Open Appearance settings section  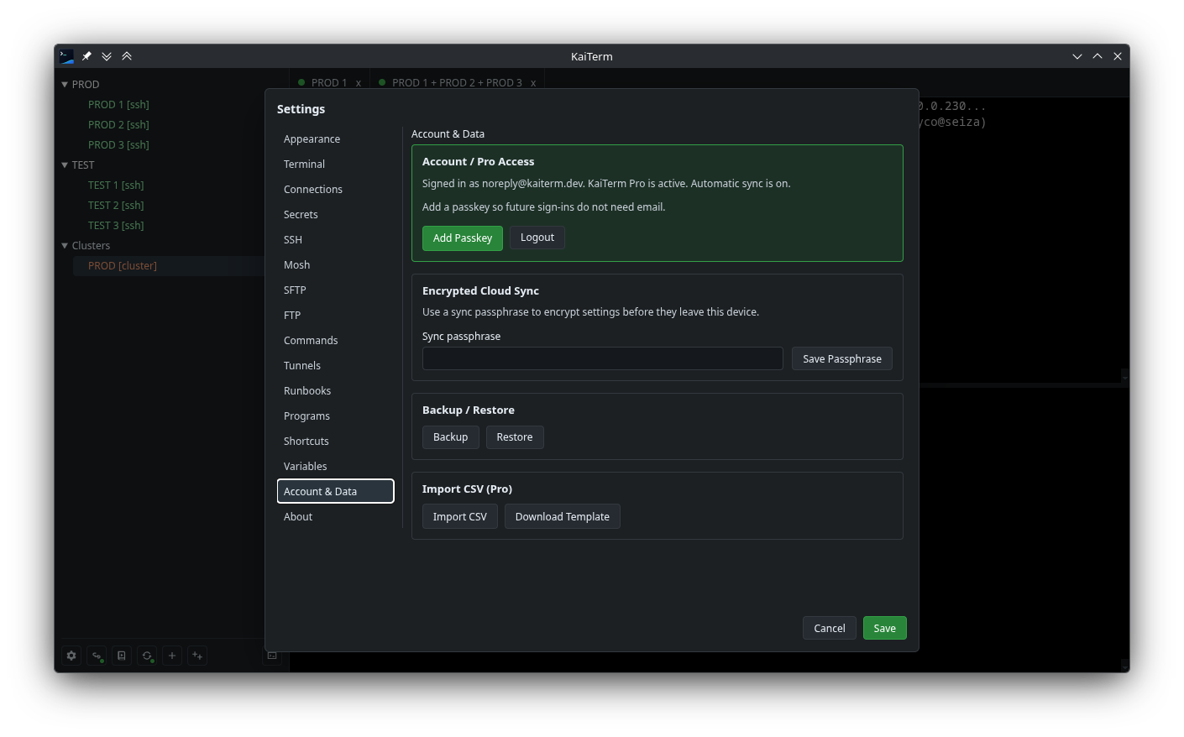[x=335, y=139]
